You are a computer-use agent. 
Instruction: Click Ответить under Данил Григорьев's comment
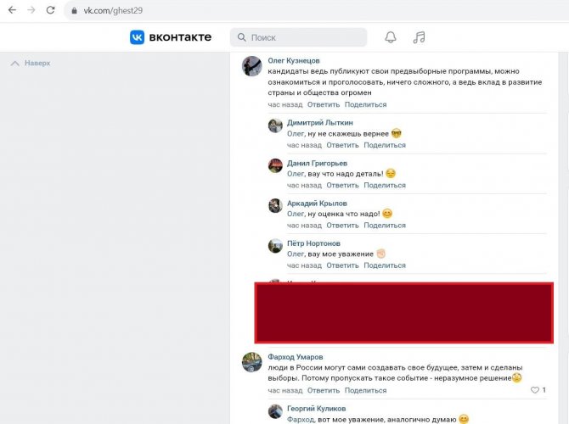tap(342, 185)
